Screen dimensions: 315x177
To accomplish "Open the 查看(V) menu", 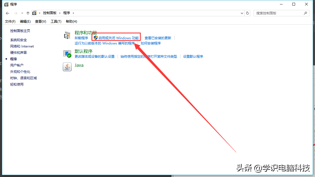I will [40, 22].
